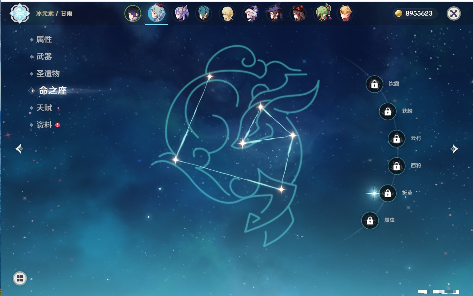Unlock the 获麟 constellation node
The width and height of the screenshot is (473, 296).
pos(388,112)
